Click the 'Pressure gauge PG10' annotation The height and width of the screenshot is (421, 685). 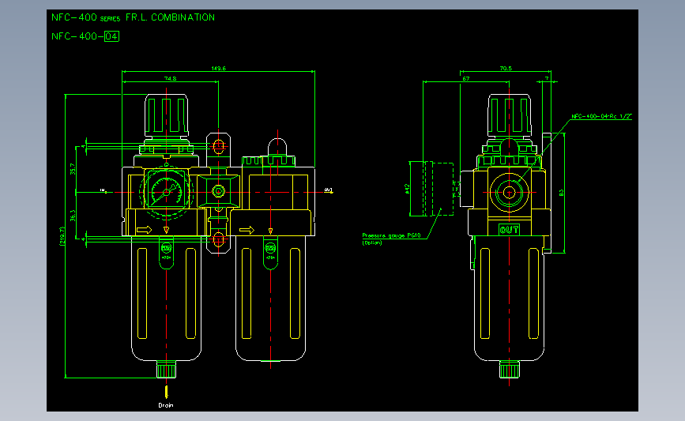pyautogui.click(x=391, y=235)
